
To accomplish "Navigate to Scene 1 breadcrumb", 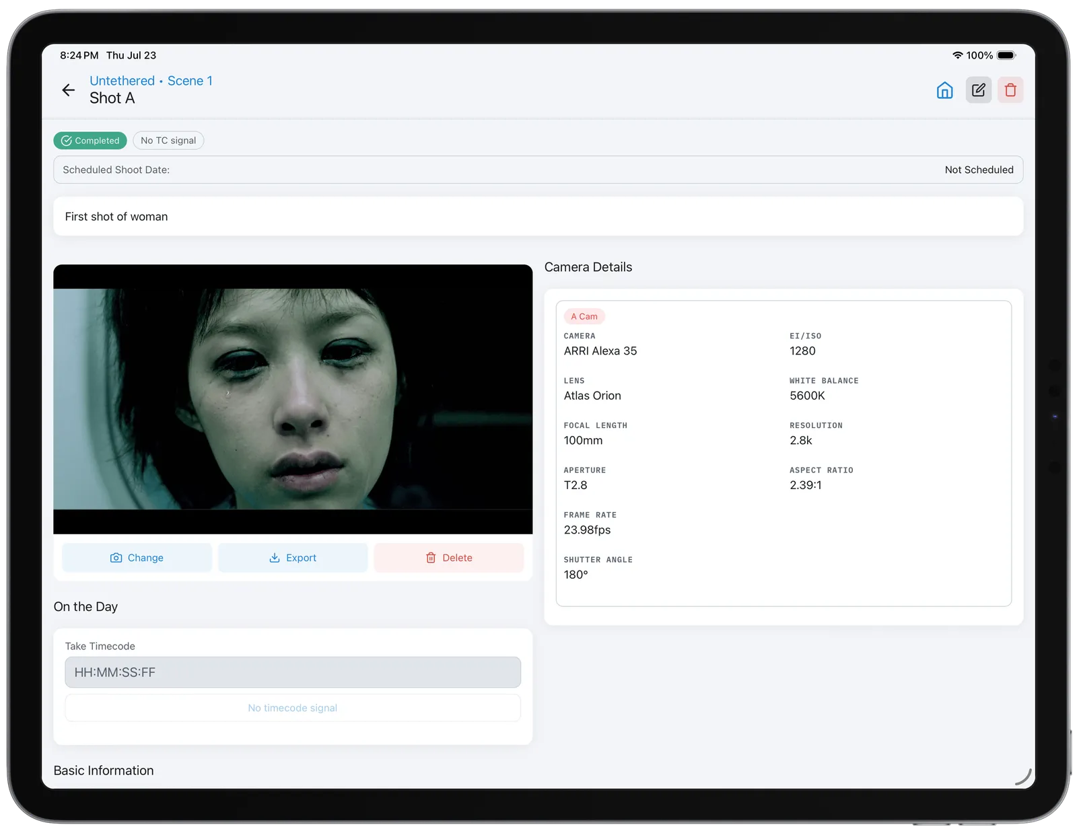I will click(190, 81).
